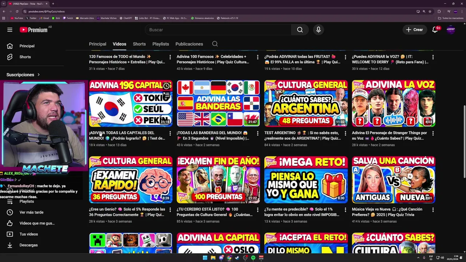
Task: Open the Publicaciones channel tab
Action: 189,44
